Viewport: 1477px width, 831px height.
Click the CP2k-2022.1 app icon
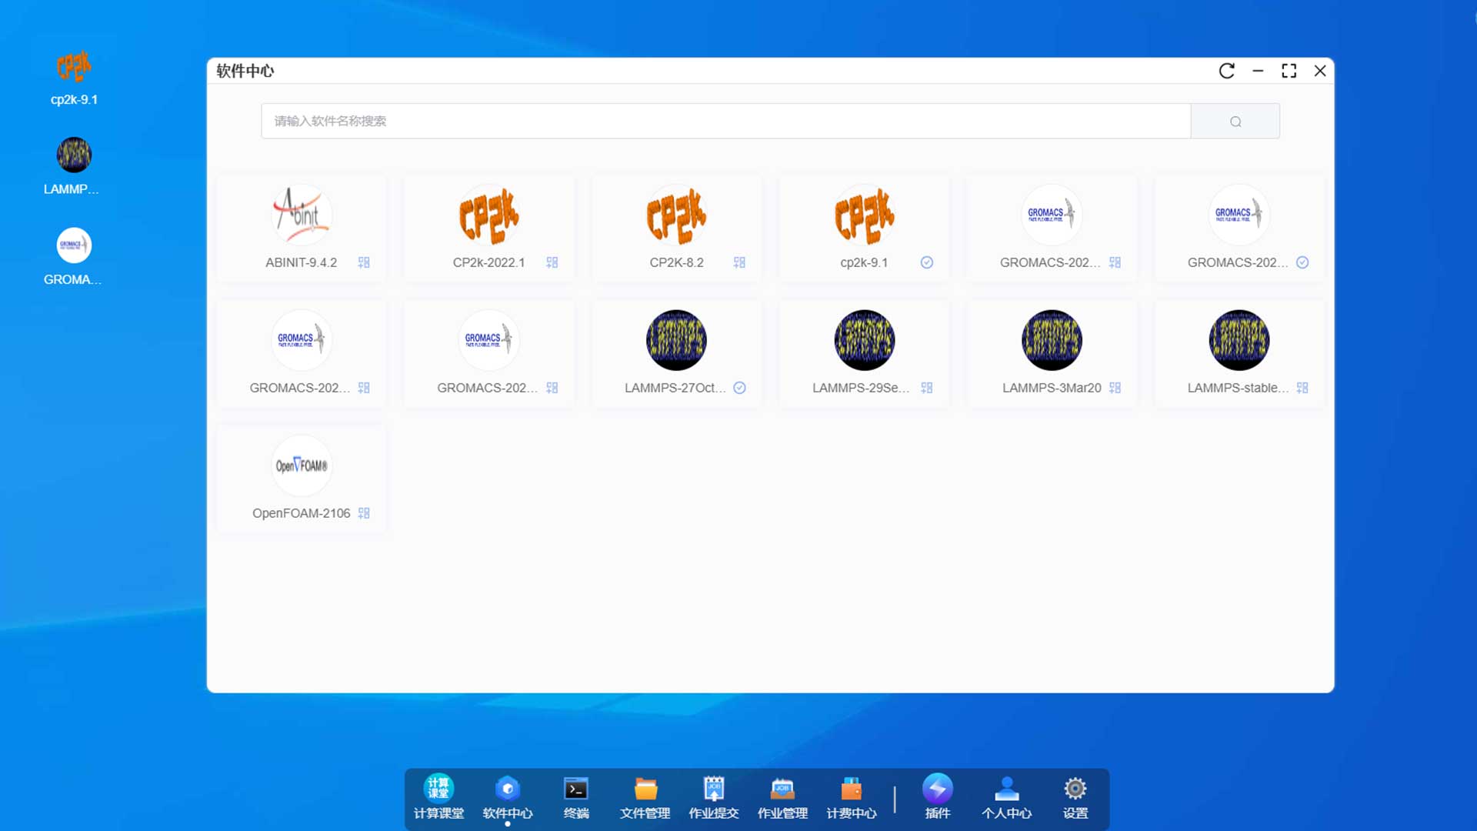[488, 215]
